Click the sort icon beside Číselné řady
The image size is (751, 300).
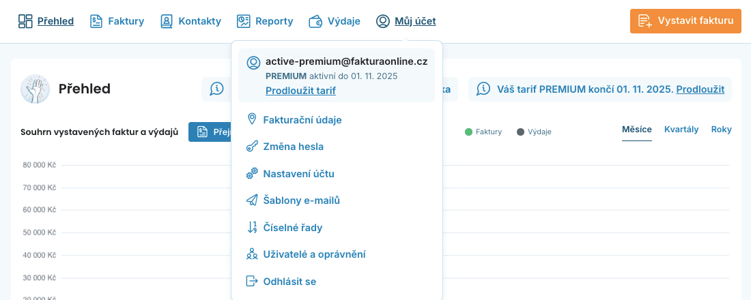coord(252,228)
